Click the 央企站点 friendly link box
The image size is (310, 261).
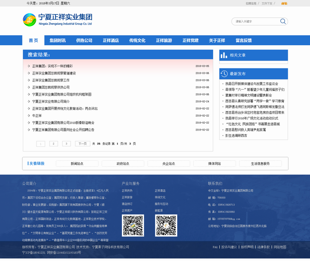pyautogui.click(x=169, y=164)
